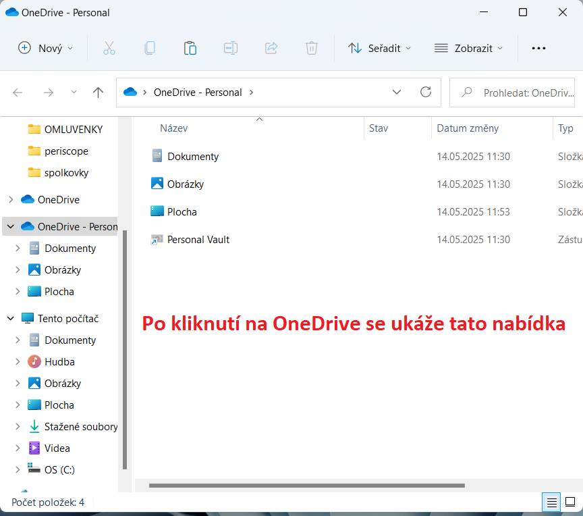
Task: Select the spolkovky folder in sidebar
Action: [59, 173]
